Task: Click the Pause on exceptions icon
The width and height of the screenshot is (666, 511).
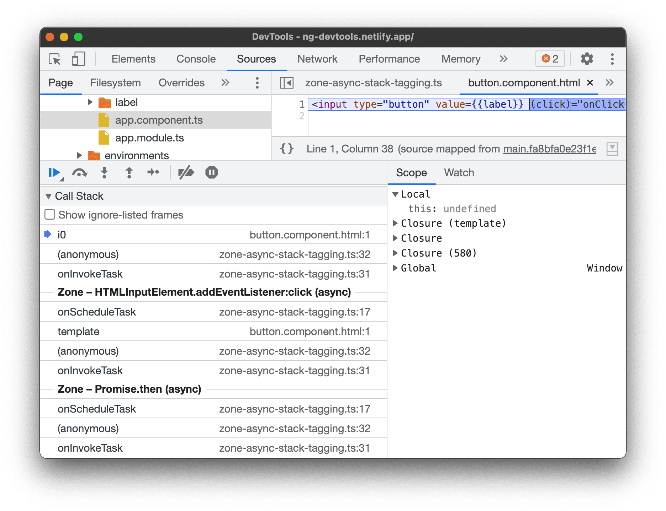Action: pos(211,173)
